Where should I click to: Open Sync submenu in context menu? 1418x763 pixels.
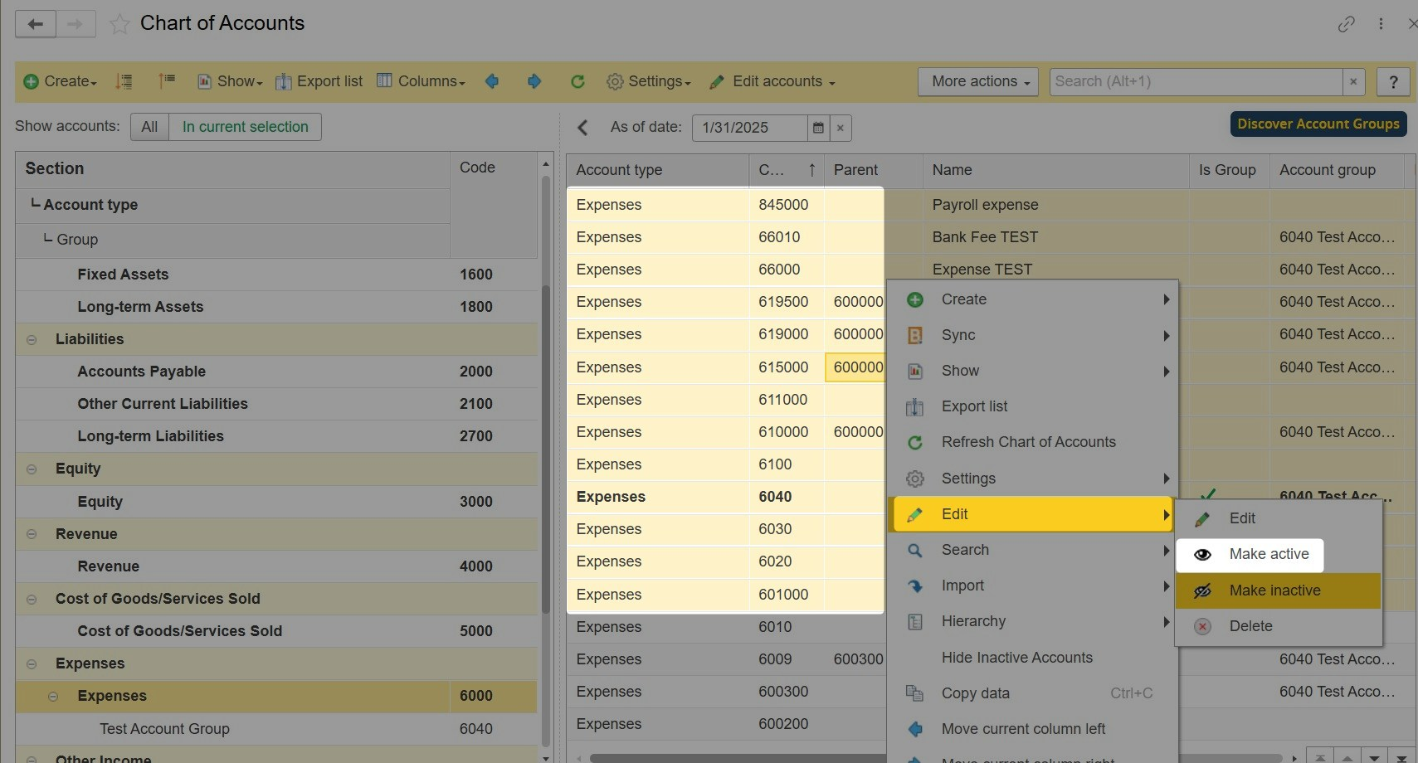point(1033,335)
